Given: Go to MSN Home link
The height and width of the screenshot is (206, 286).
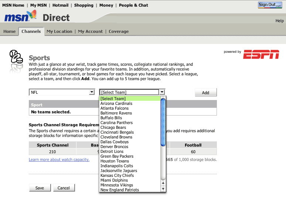Looking at the screenshot, I should coord(13,5).
